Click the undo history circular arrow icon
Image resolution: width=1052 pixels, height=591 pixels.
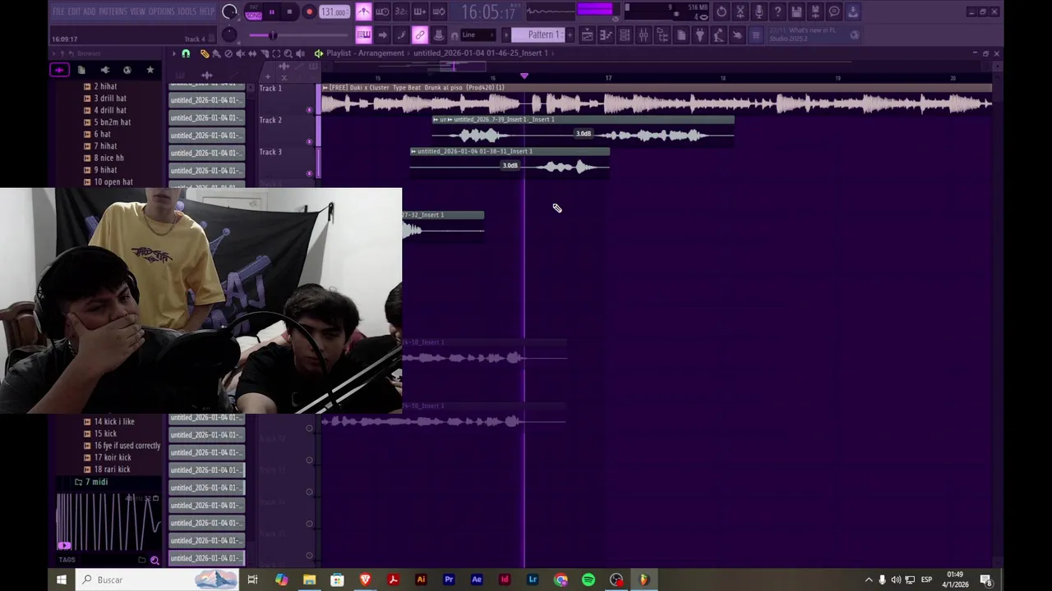(x=721, y=11)
